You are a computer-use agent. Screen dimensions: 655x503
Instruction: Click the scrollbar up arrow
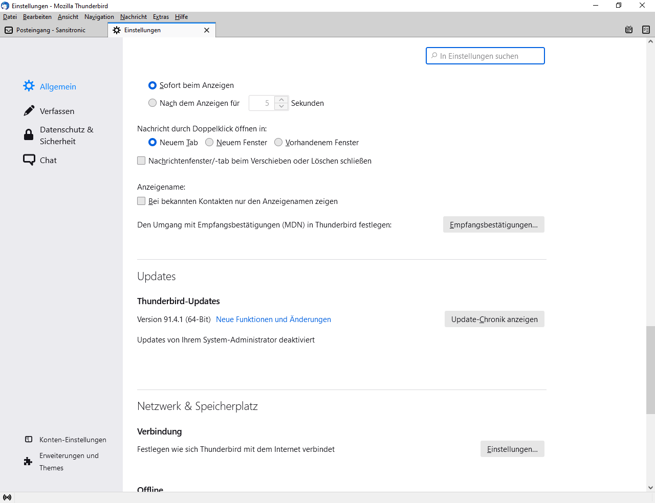tap(650, 41)
